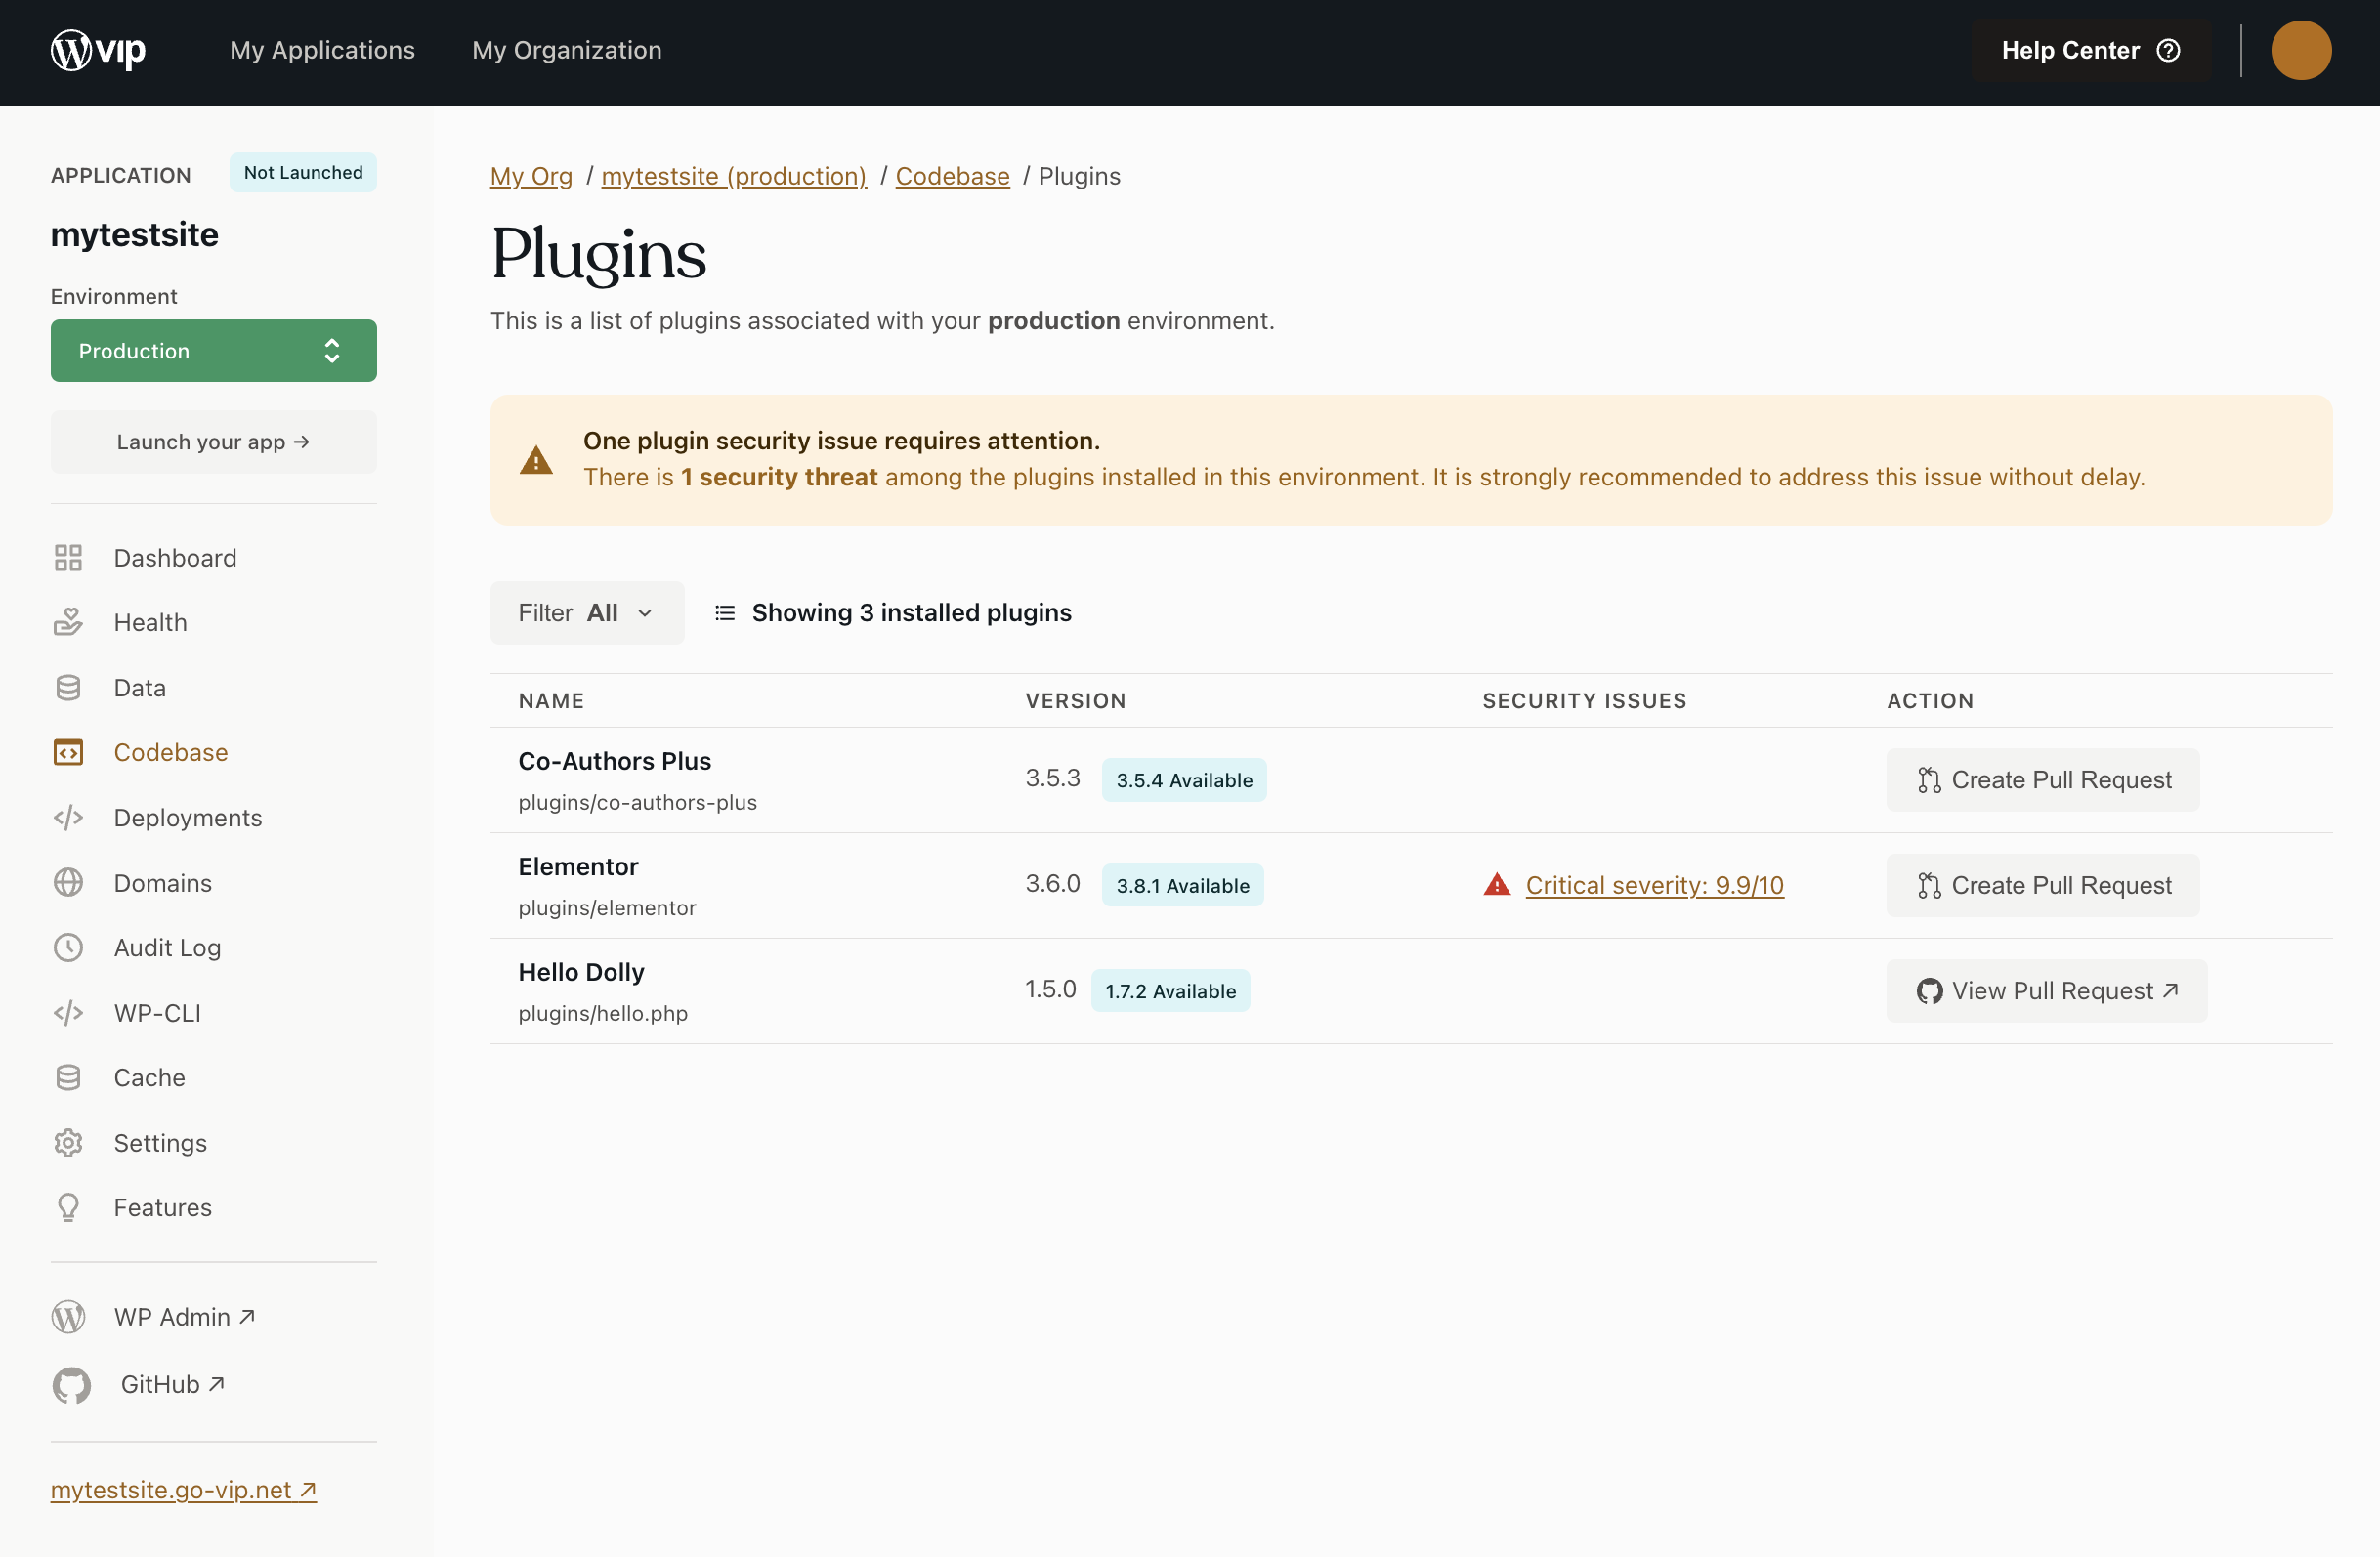
Task: Follow the Codebase breadcrumb link
Action: pos(952,176)
